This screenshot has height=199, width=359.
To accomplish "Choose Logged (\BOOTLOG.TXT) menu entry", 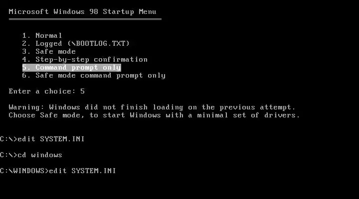I will [76, 43].
